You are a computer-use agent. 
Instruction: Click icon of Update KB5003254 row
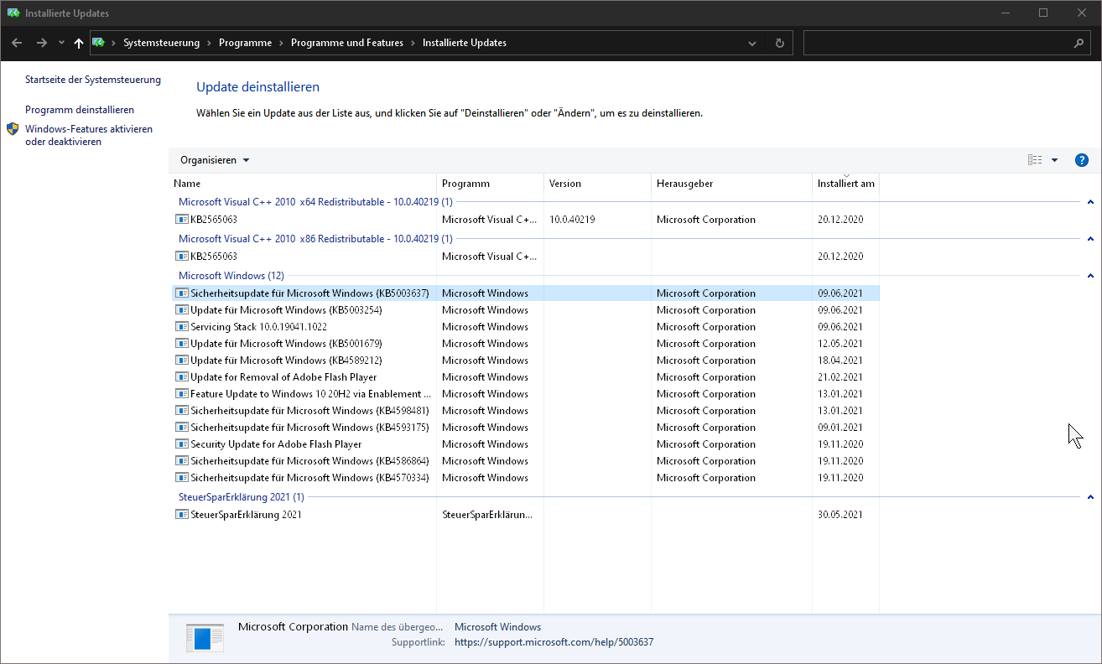click(182, 310)
